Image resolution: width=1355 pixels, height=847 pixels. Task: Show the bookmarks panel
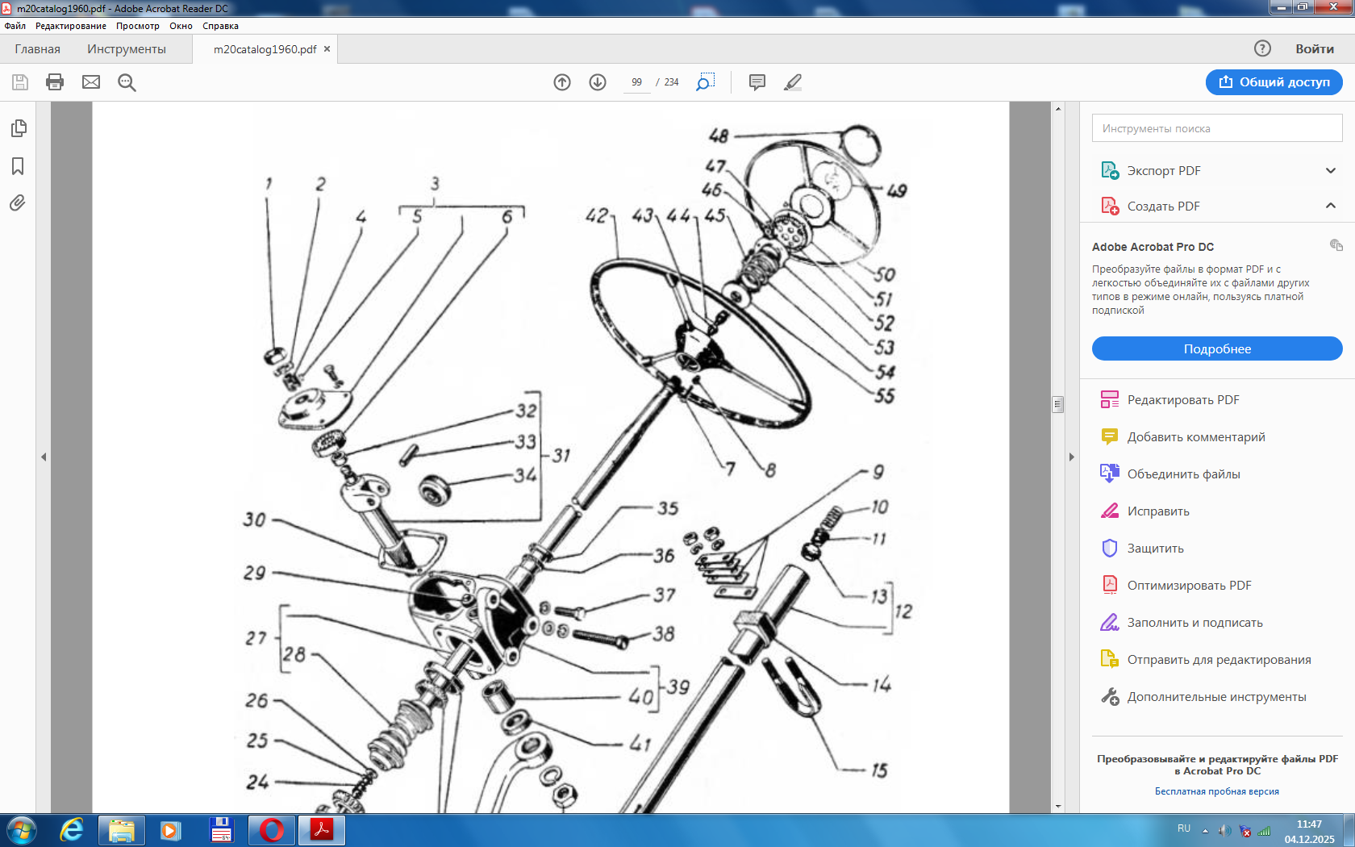pyautogui.click(x=18, y=166)
